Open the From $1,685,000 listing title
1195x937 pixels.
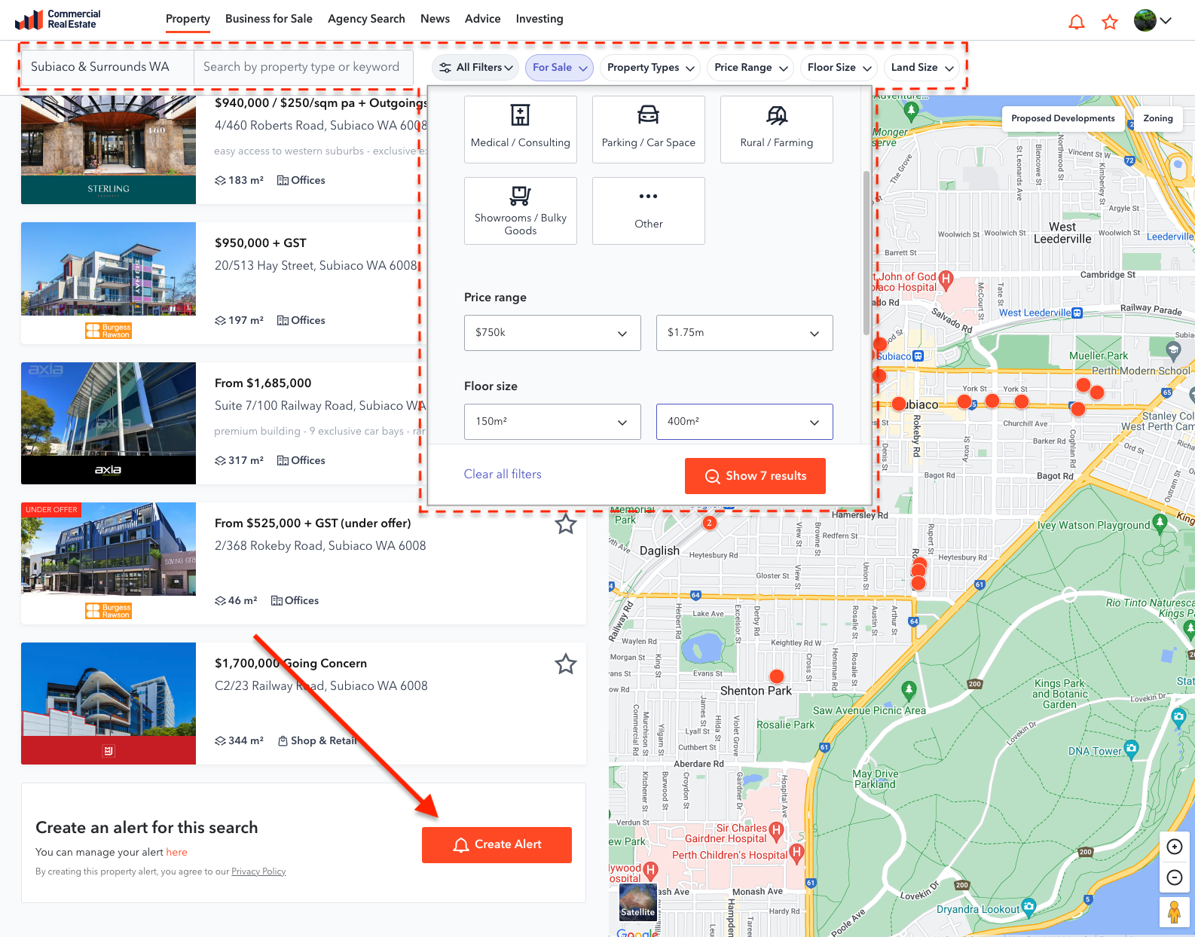tap(263, 383)
